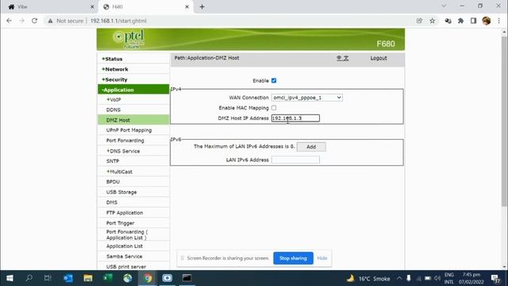The height and width of the screenshot is (286, 508).
Task: Open File Explorer from the taskbar
Action: coord(88,278)
